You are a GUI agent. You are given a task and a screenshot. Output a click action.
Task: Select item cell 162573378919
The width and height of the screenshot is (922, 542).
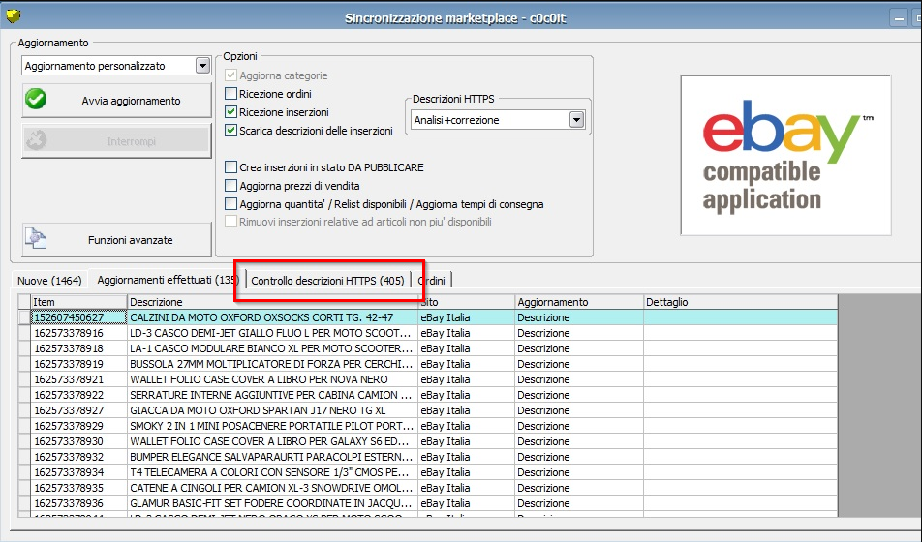[x=78, y=364]
